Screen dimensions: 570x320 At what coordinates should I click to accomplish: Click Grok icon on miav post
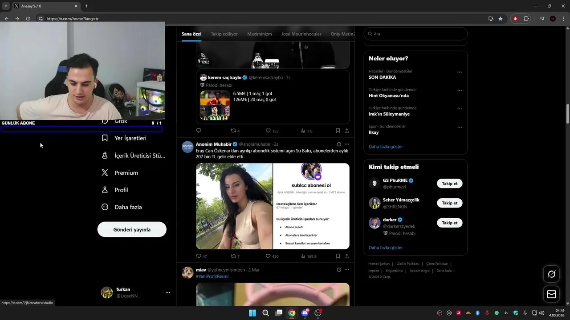(339, 270)
